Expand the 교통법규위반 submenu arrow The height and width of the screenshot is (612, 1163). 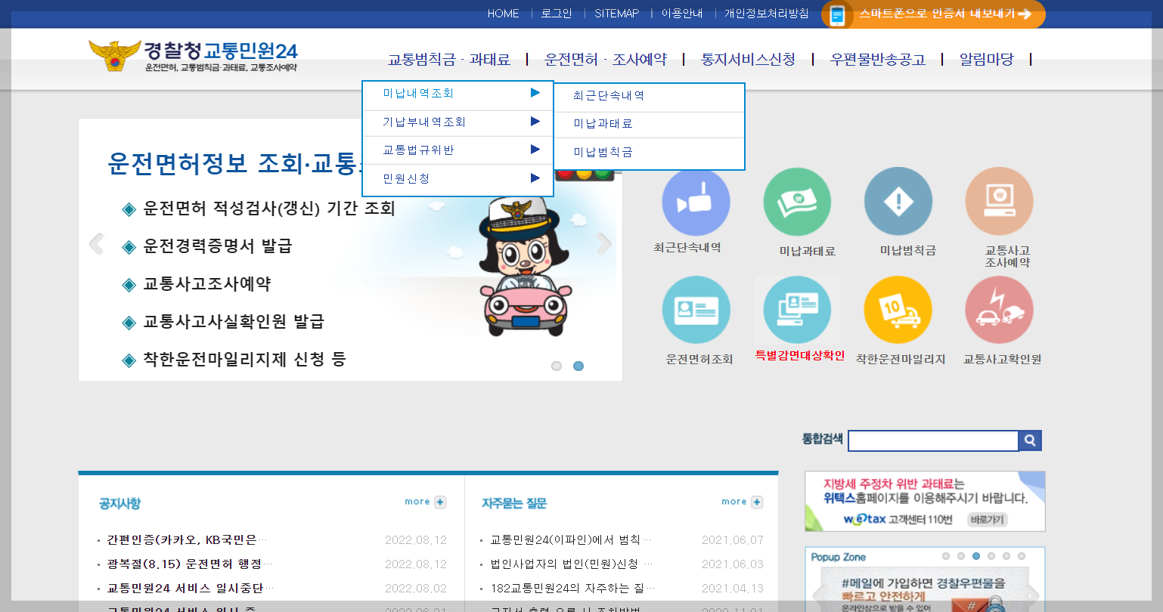pos(535,150)
